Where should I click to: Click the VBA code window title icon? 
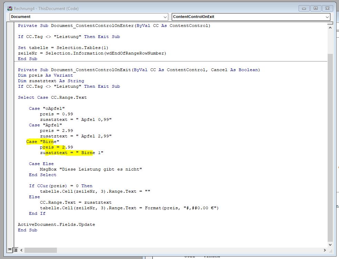coord(10,8)
